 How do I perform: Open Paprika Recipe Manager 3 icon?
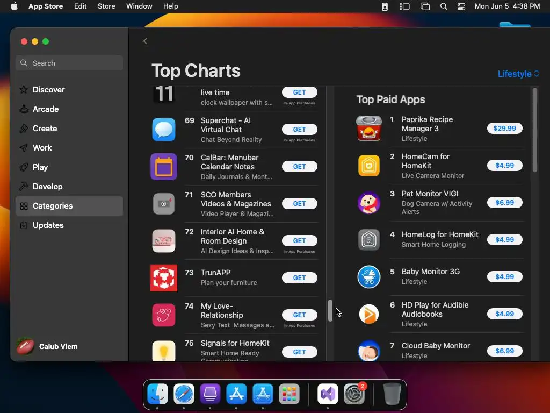(x=368, y=129)
